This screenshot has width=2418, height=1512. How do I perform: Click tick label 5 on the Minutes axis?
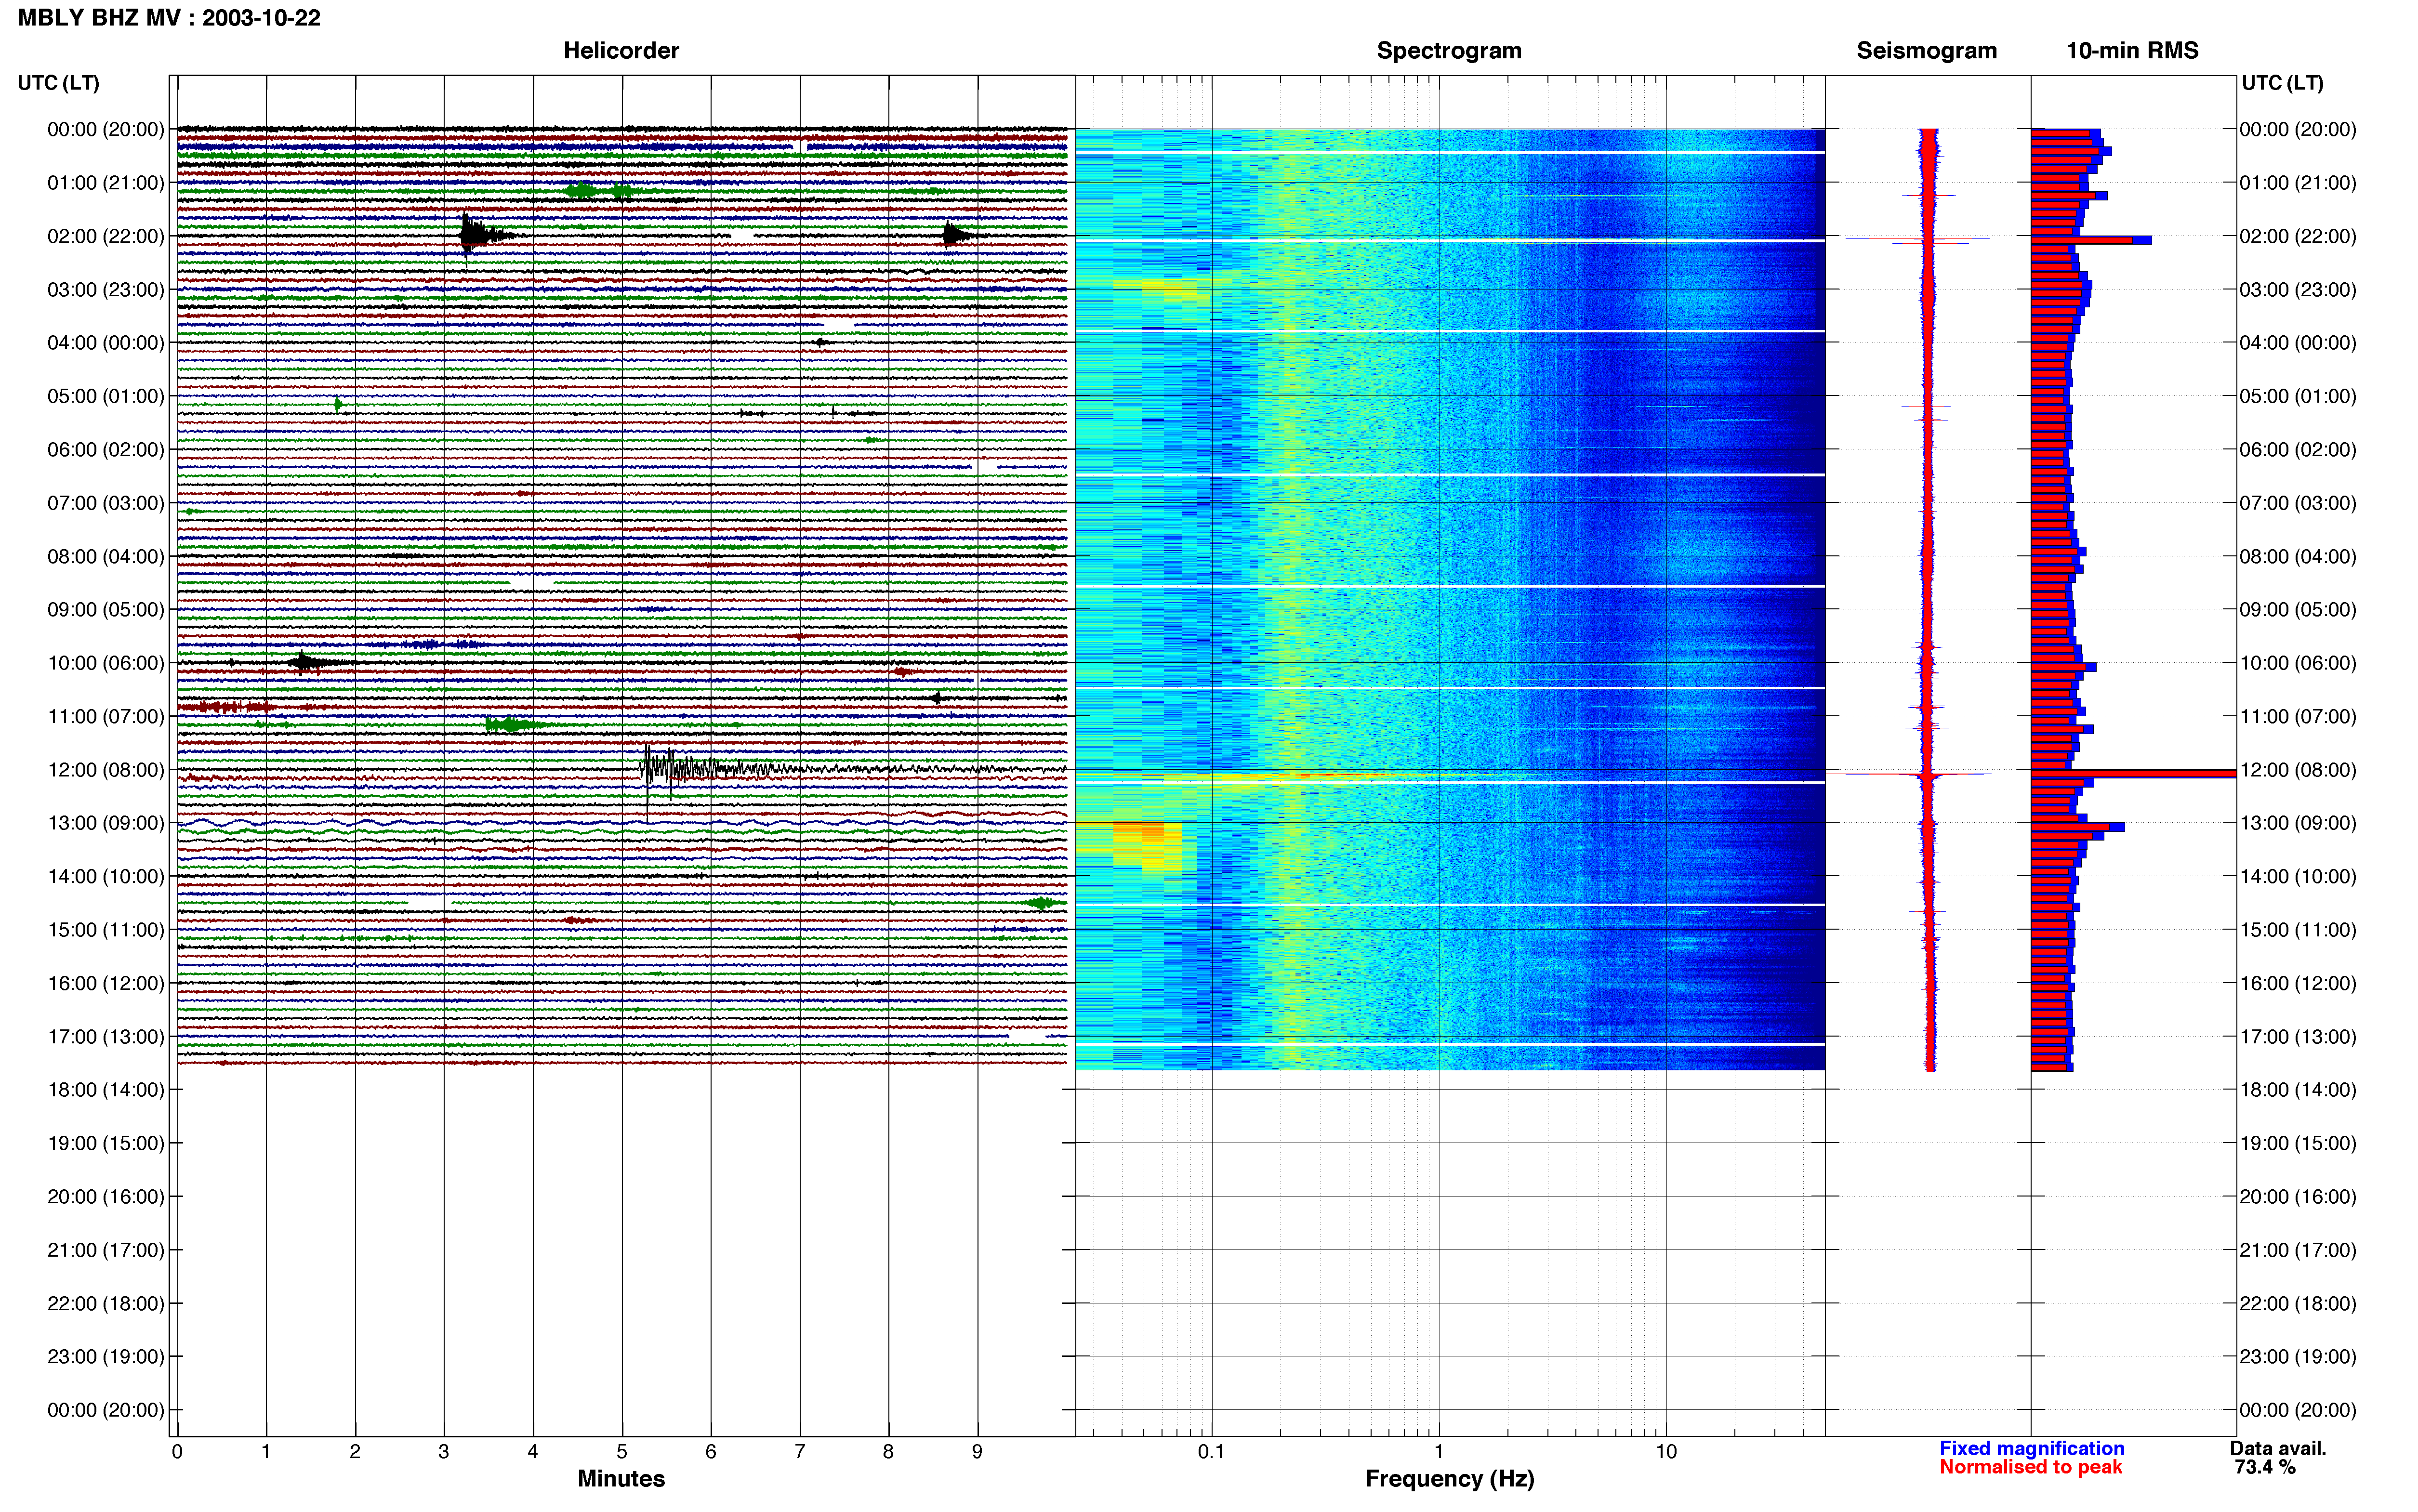[622, 1452]
